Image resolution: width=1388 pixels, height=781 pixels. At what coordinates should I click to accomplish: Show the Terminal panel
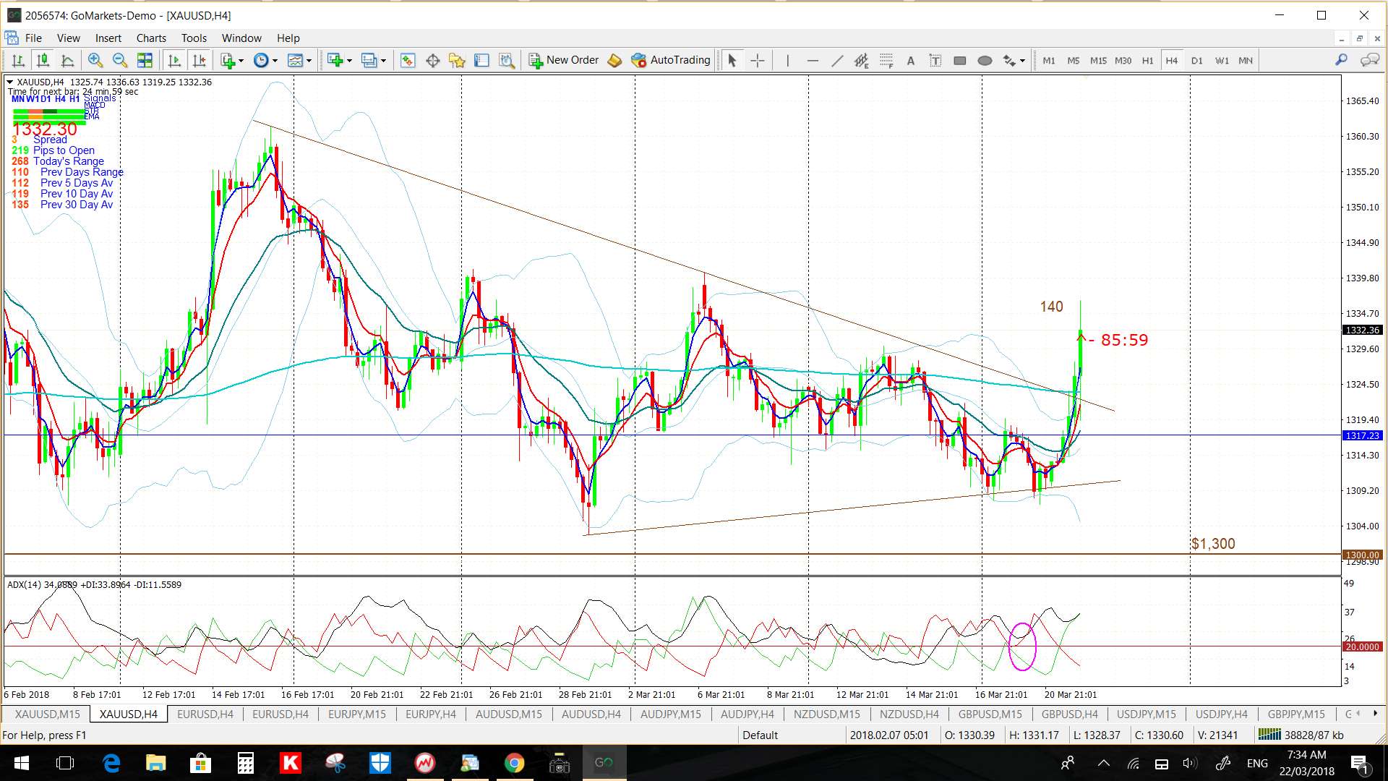482,61
